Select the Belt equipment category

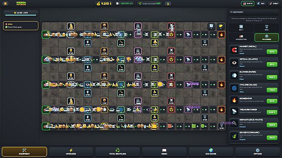click(x=241, y=28)
